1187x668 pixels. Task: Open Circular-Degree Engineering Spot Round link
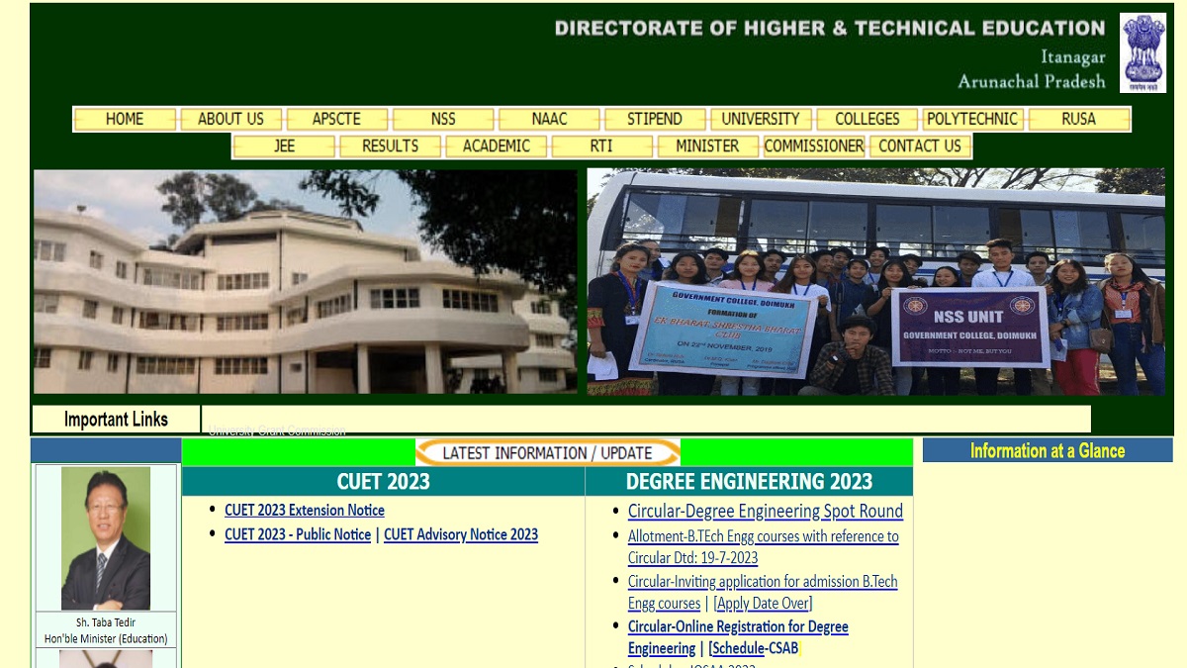pos(766,512)
